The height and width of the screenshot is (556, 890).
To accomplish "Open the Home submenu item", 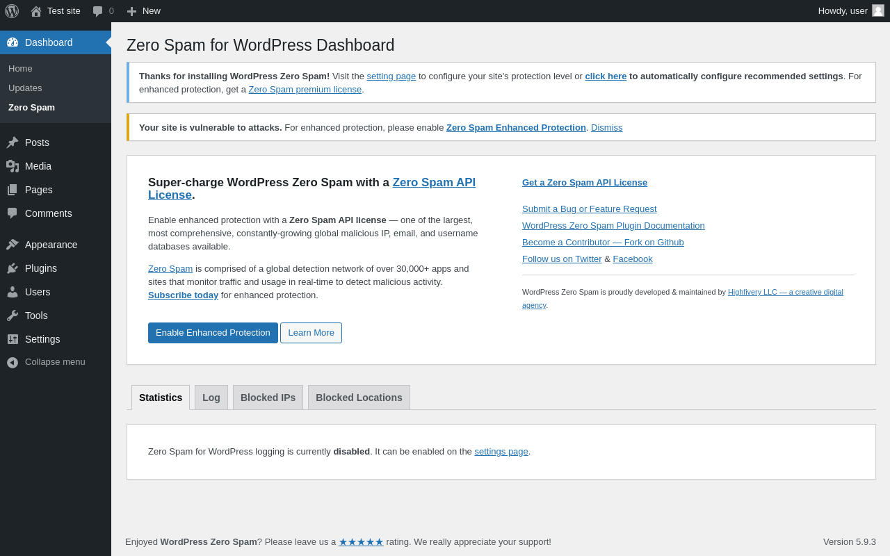I will pos(20,68).
